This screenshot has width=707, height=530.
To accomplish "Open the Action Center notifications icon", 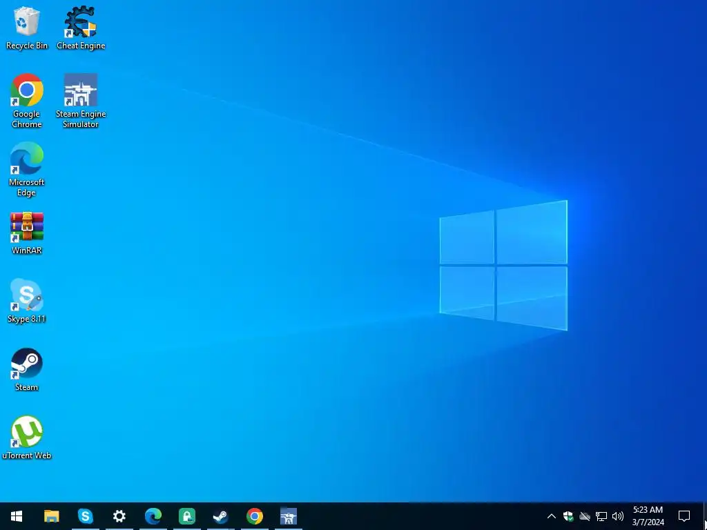I will [684, 516].
